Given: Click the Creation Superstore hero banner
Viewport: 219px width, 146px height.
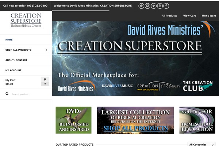Looking at the screenshot, I should point(136,58).
